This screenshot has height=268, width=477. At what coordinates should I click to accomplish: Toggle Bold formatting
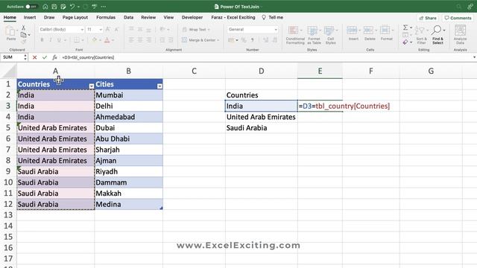[x=42, y=39]
